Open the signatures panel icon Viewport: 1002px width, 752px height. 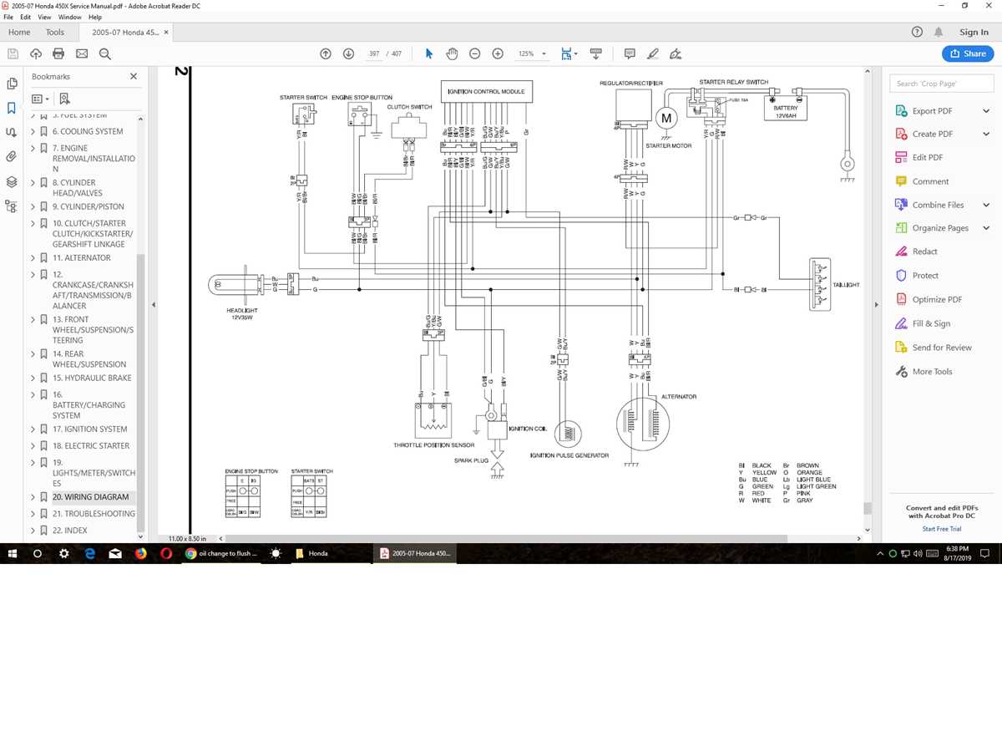[12, 132]
